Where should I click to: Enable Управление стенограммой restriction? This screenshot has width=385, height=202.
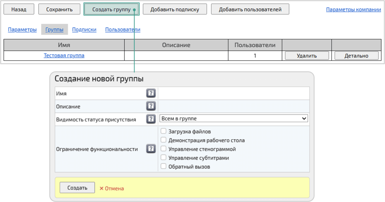[163, 148]
